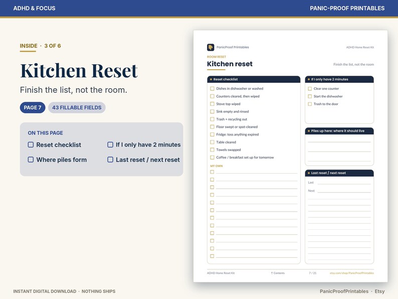Tick Trash to the door checkbox
Viewport: 398px width, 299px height.
pyautogui.click(x=310, y=104)
